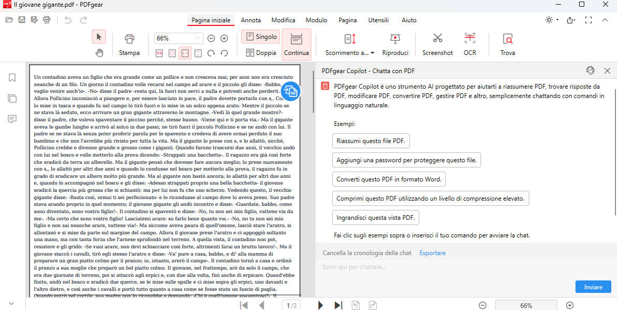
Task: Open the zoom percentage dropdown
Action: coord(198,38)
